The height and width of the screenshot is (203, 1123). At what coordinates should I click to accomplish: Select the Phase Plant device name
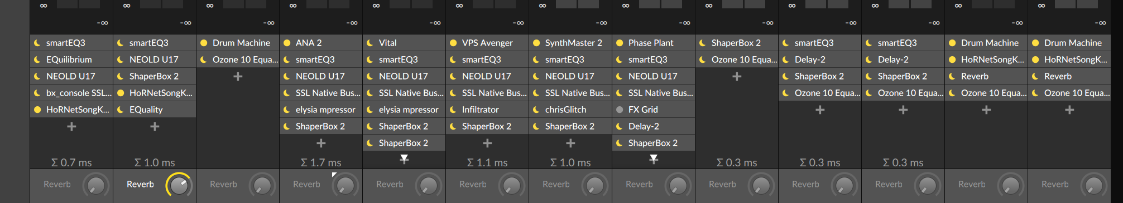[x=651, y=43]
